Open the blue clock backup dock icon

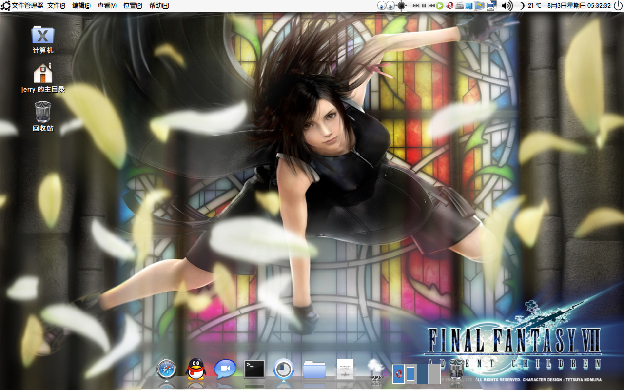tap(284, 369)
